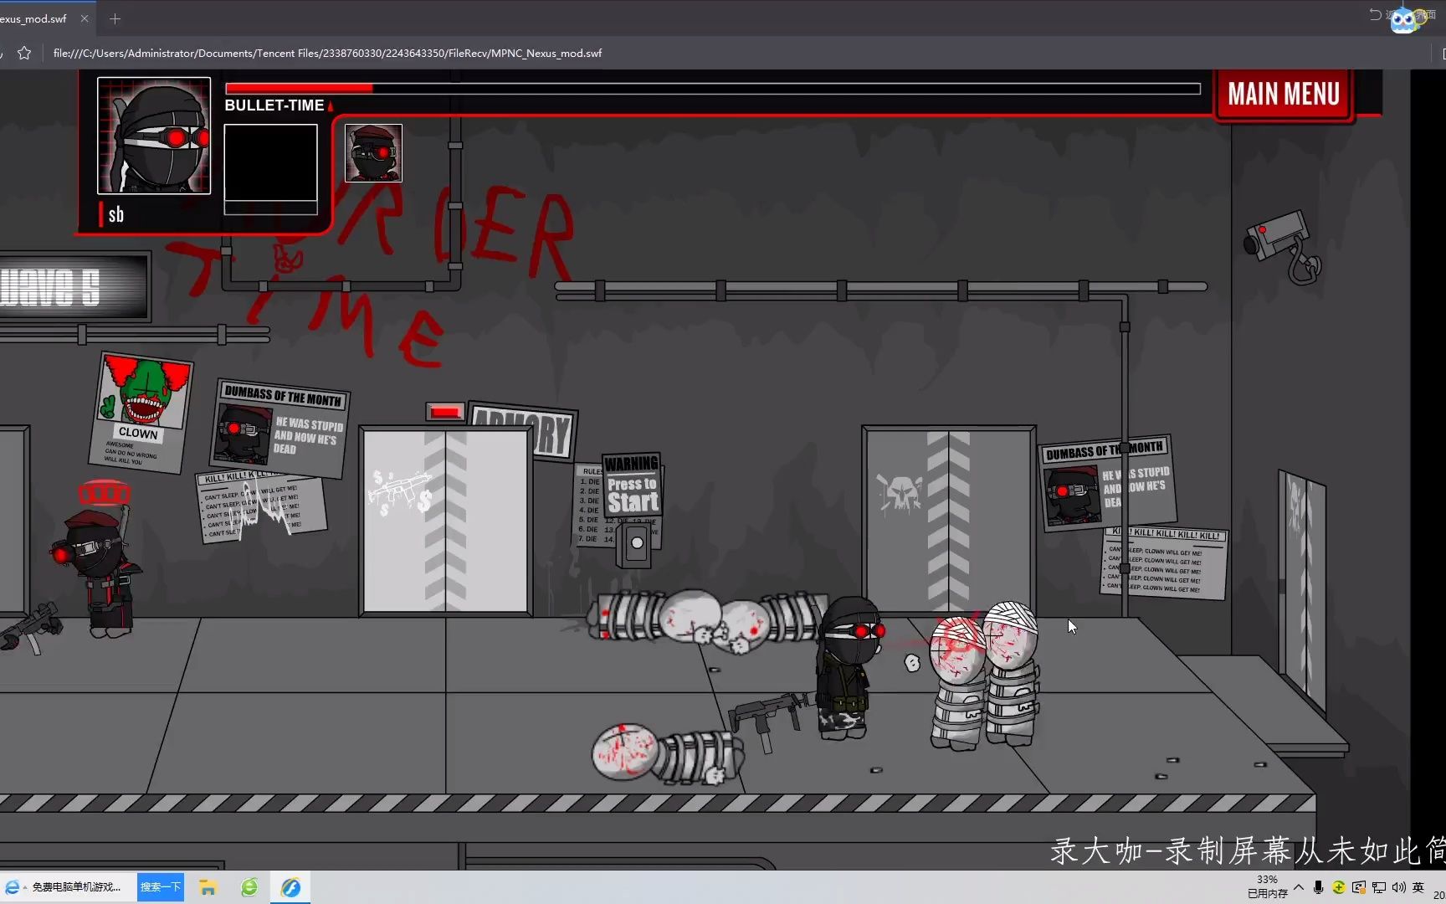Open a new browser tab

pyautogui.click(x=115, y=18)
